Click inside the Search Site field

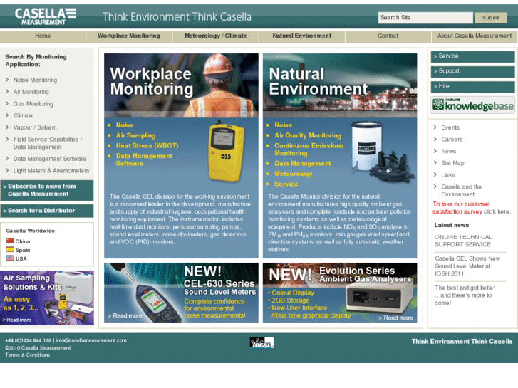[425, 18]
